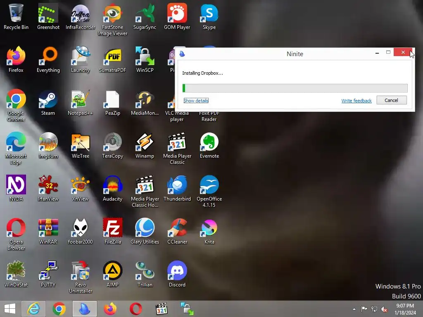Image resolution: width=423 pixels, height=317 pixels.
Task: Click the IrfanView desktop icon
Action: (x=48, y=188)
